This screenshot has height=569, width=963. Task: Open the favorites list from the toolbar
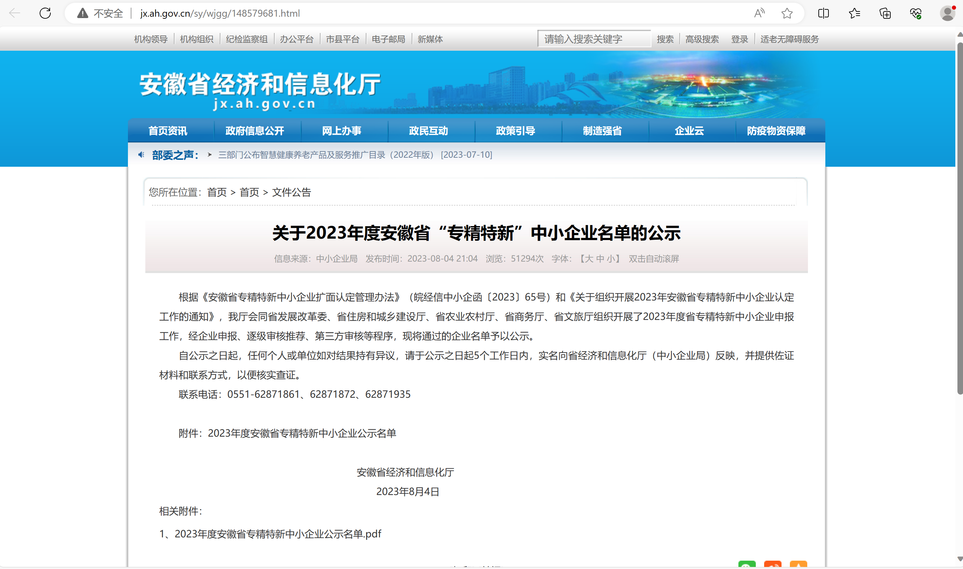coord(854,13)
